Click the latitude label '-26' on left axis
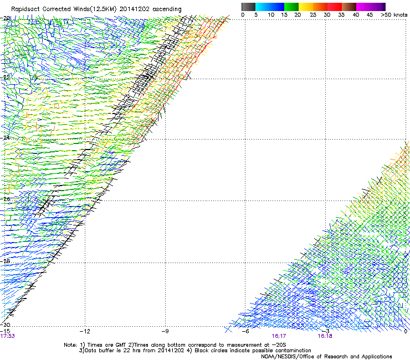This screenshot has height=360, width=410. pos(5,199)
